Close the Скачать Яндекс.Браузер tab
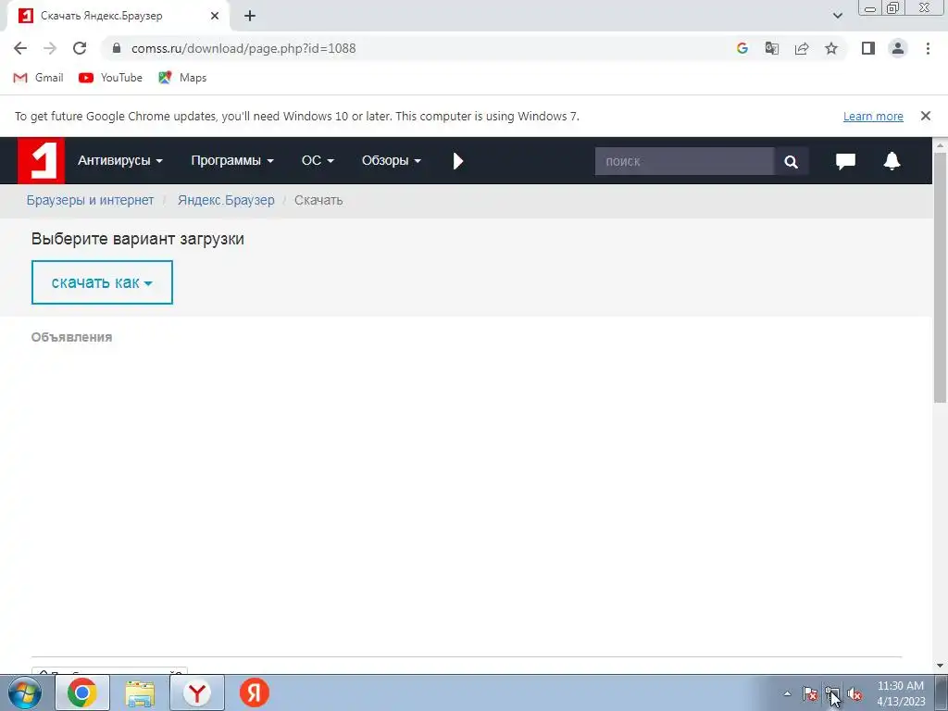The height and width of the screenshot is (711, 948). click(x=215, y=17)
